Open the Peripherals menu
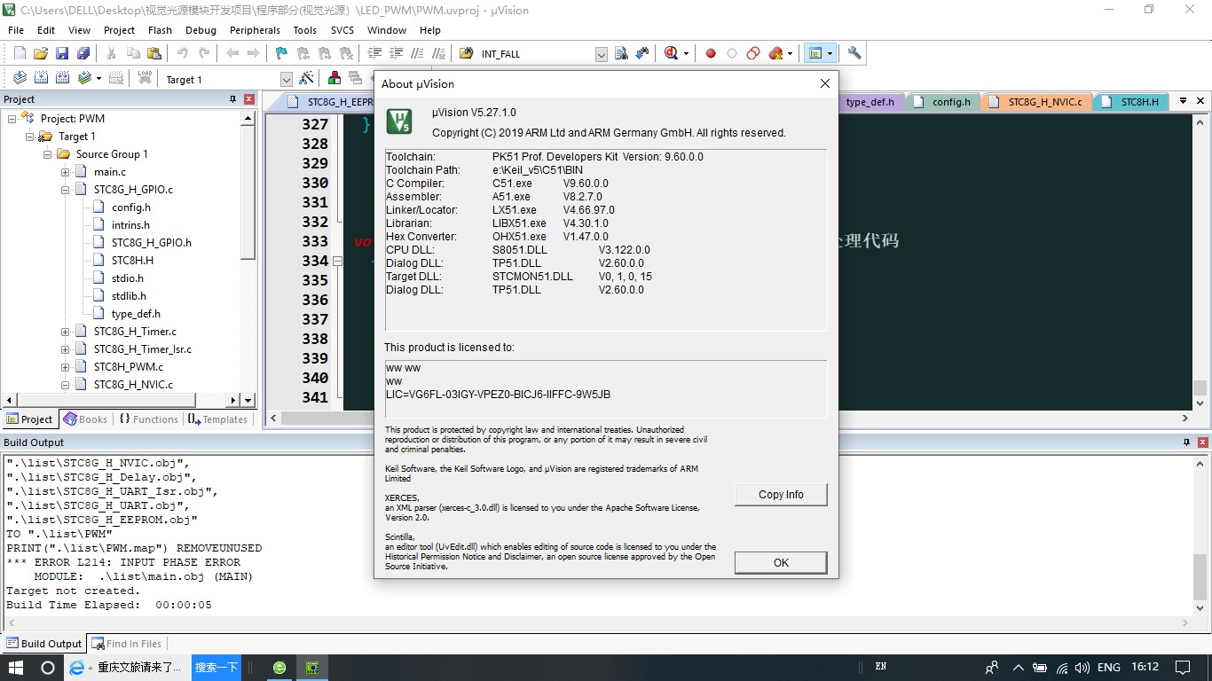This screenshot has width=1212, height=681. click(255, 30)
